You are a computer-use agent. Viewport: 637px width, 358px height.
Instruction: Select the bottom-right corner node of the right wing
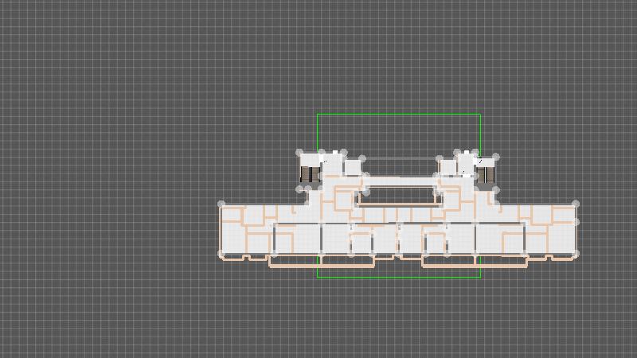[576, 255]
